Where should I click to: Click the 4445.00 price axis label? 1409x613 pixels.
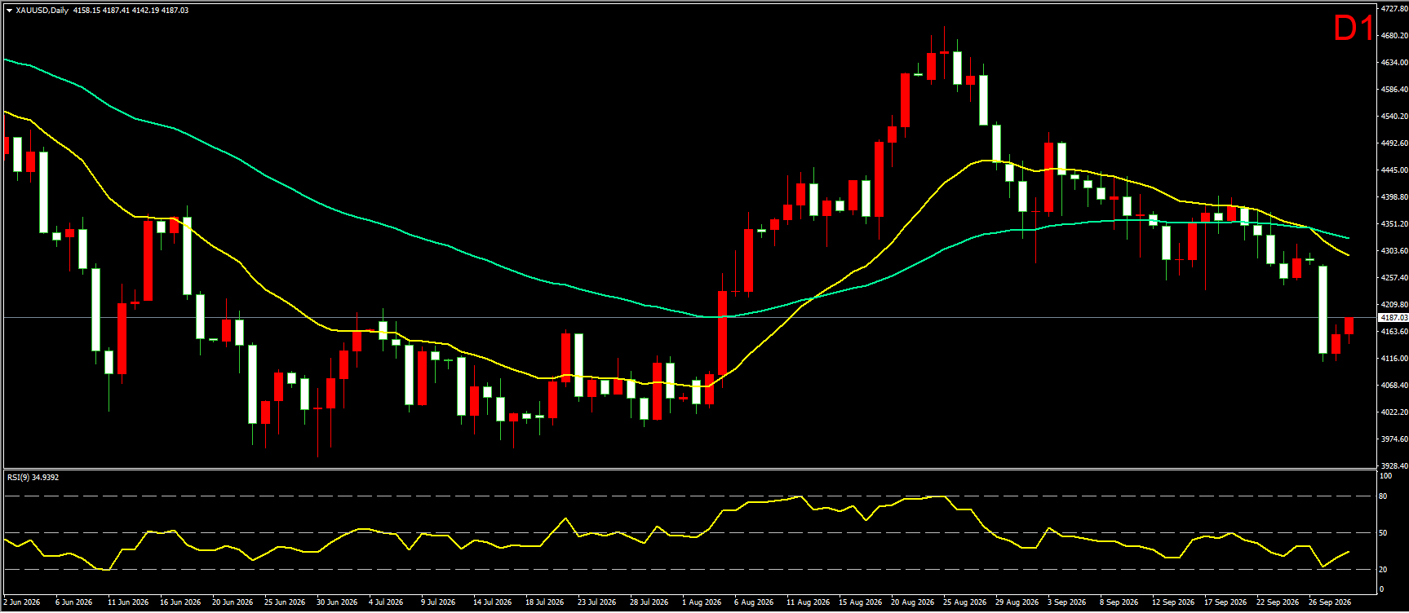pyautogui.click(x=1393, y=170)
